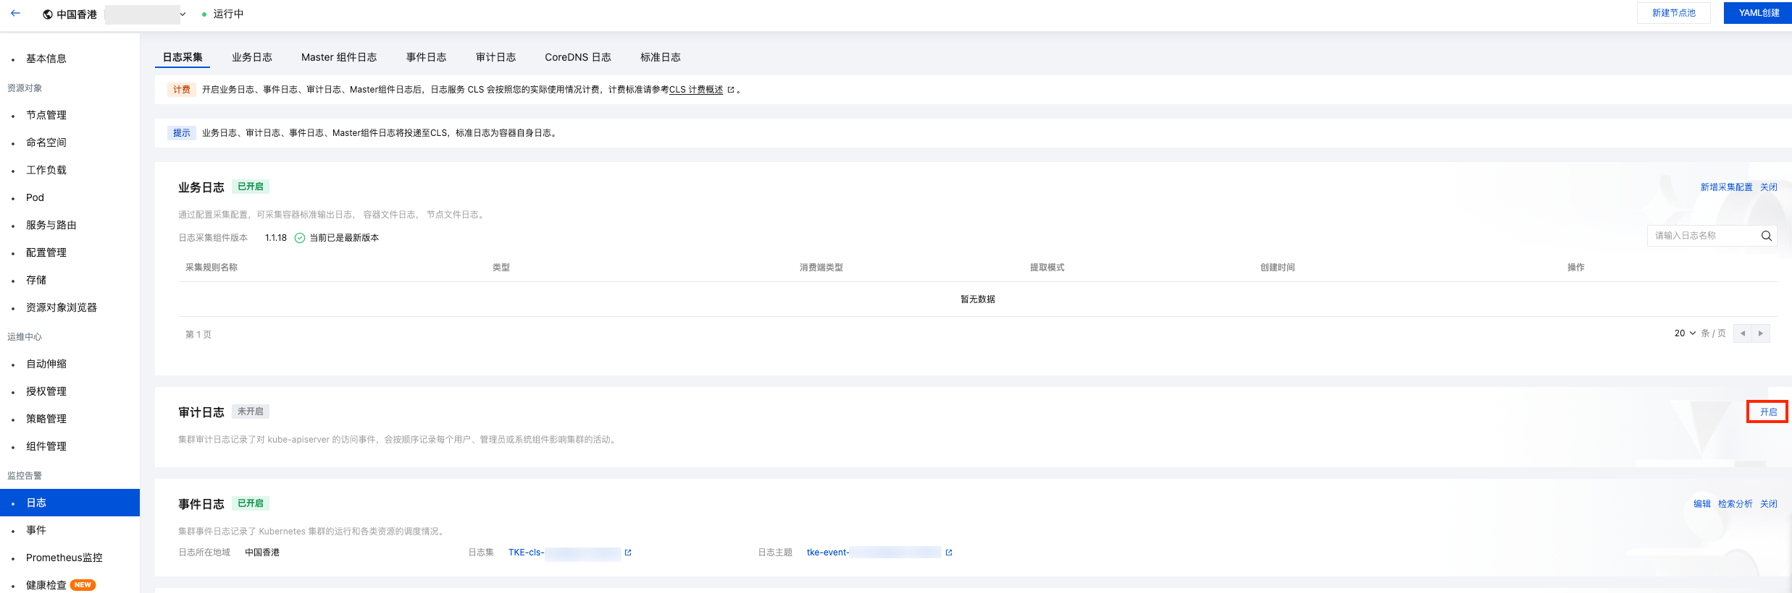Click the 新建节点池 button
The image size is (1792, 593).
tap(1673, 13)
